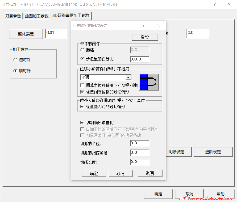Image resolution: width=237 pixels, height=202 pixels.
Task: Click the blue tool retract preview image
Action: 149,82
